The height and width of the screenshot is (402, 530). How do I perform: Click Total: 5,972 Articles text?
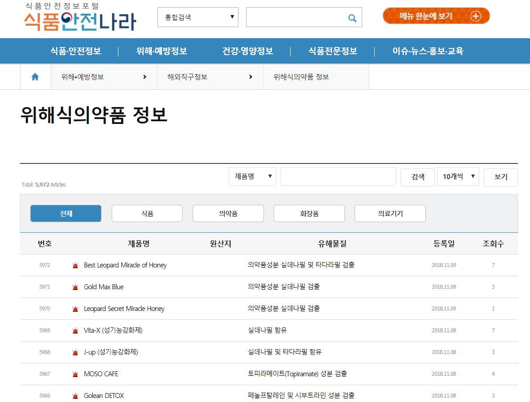(x=44, y=185)
